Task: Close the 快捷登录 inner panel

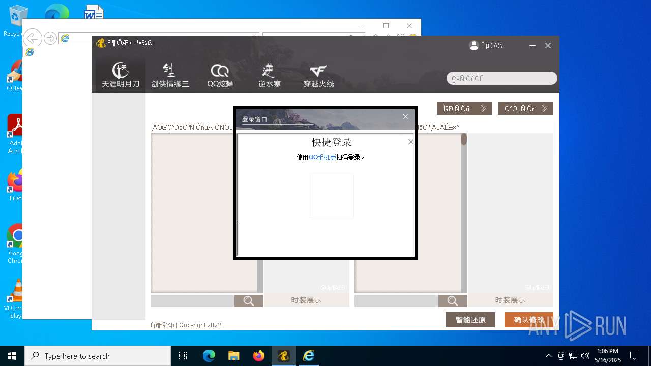Action: [x=411, y=142]
